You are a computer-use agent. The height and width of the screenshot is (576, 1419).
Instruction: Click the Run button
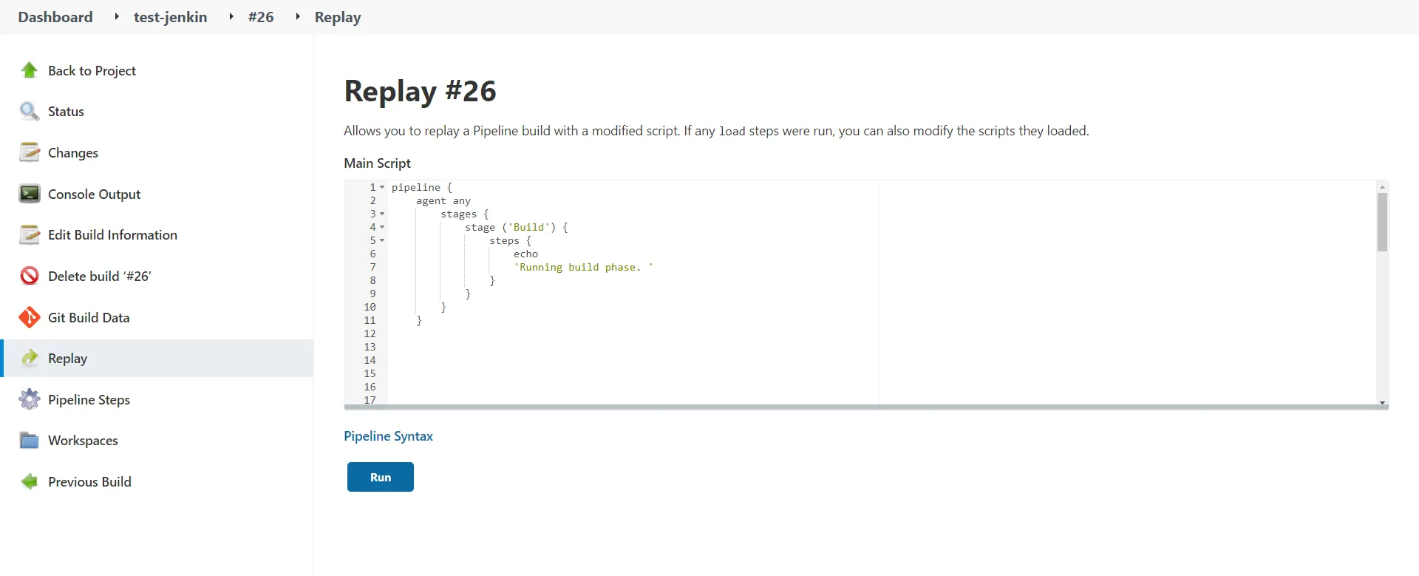(x=381, y=477)
